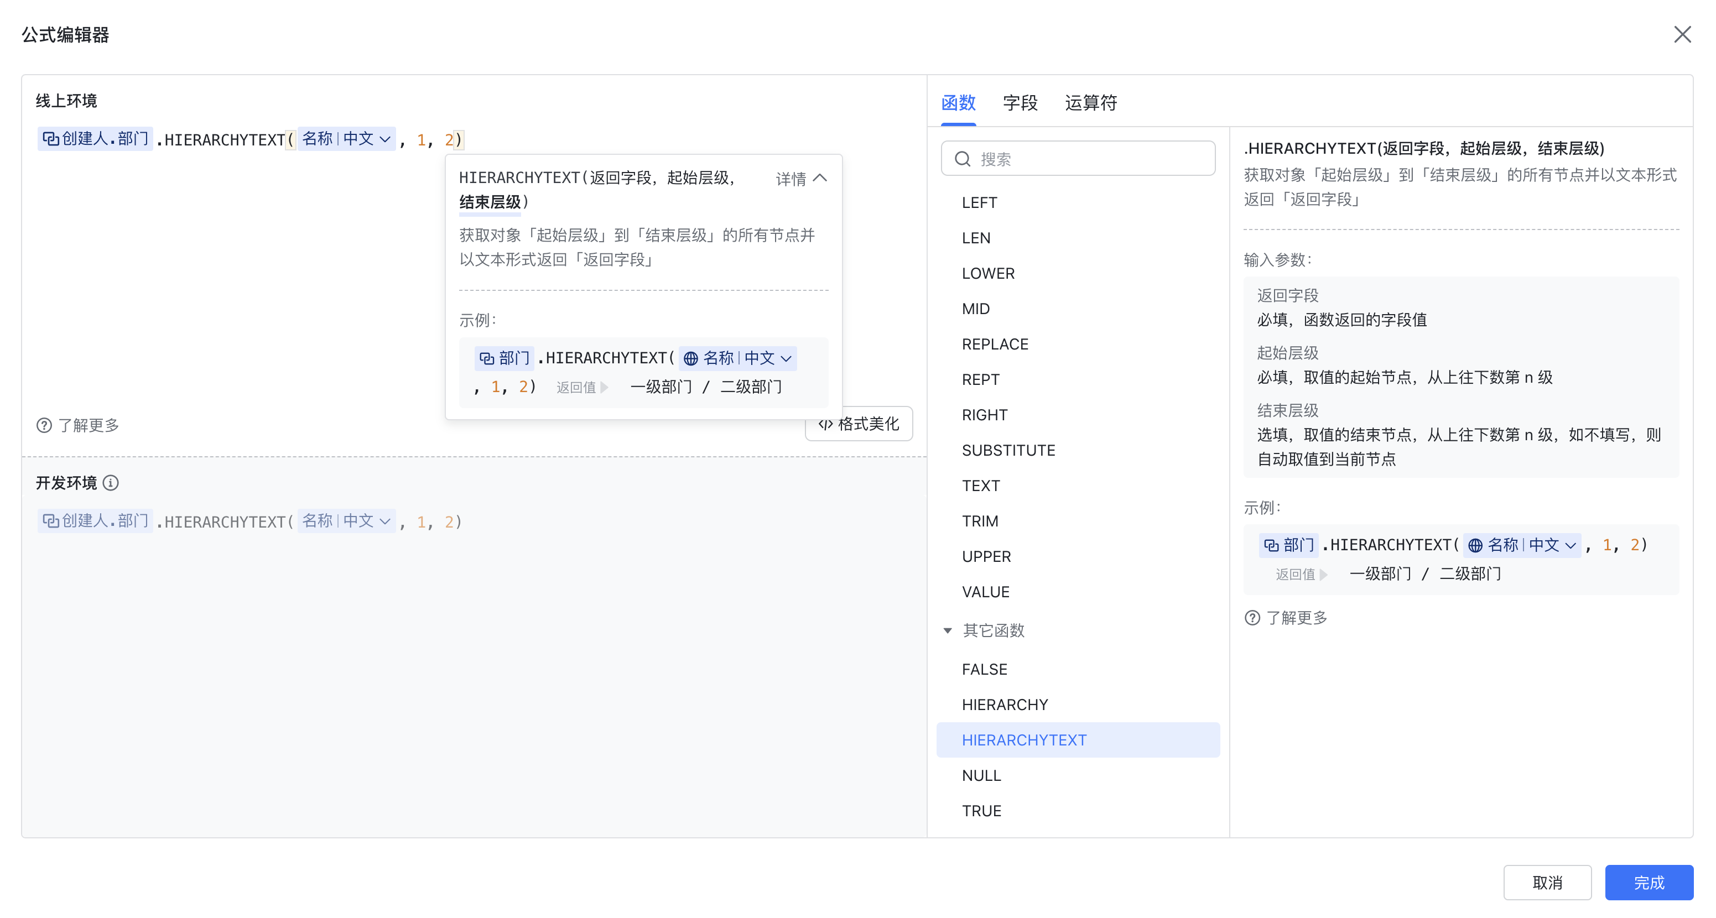Focus the function 搜索 field

coord(1078,158)
